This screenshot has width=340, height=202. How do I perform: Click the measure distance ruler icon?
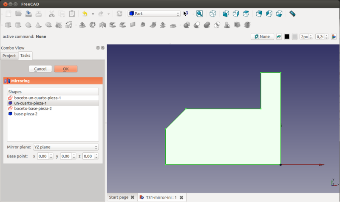292,14
